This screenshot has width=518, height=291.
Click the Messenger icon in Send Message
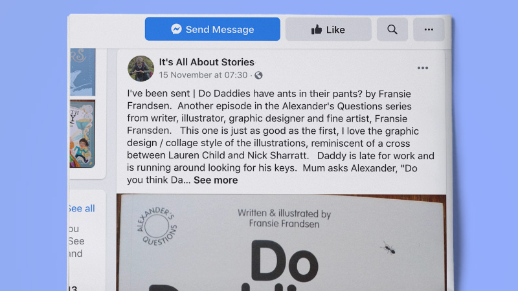click(176, 29)
